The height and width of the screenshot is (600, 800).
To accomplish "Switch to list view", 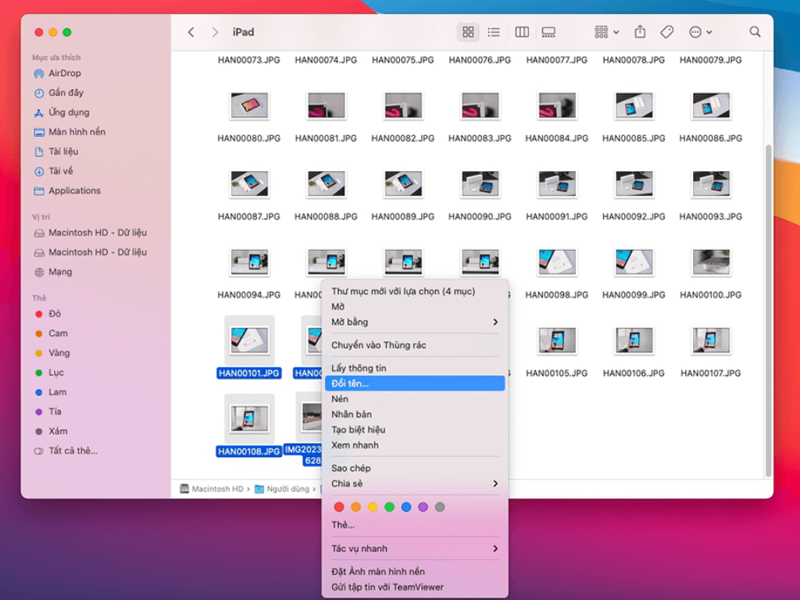I will tap(494, 32).
